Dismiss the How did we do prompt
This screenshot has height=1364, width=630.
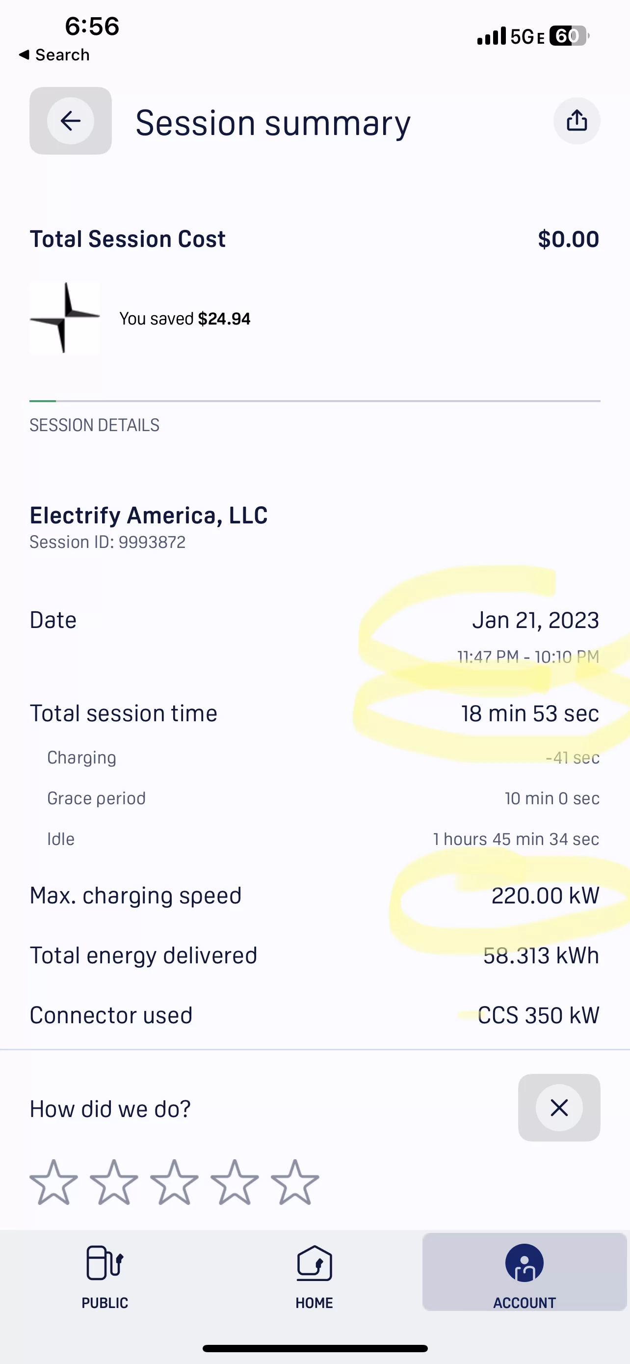pos(559,1107)
